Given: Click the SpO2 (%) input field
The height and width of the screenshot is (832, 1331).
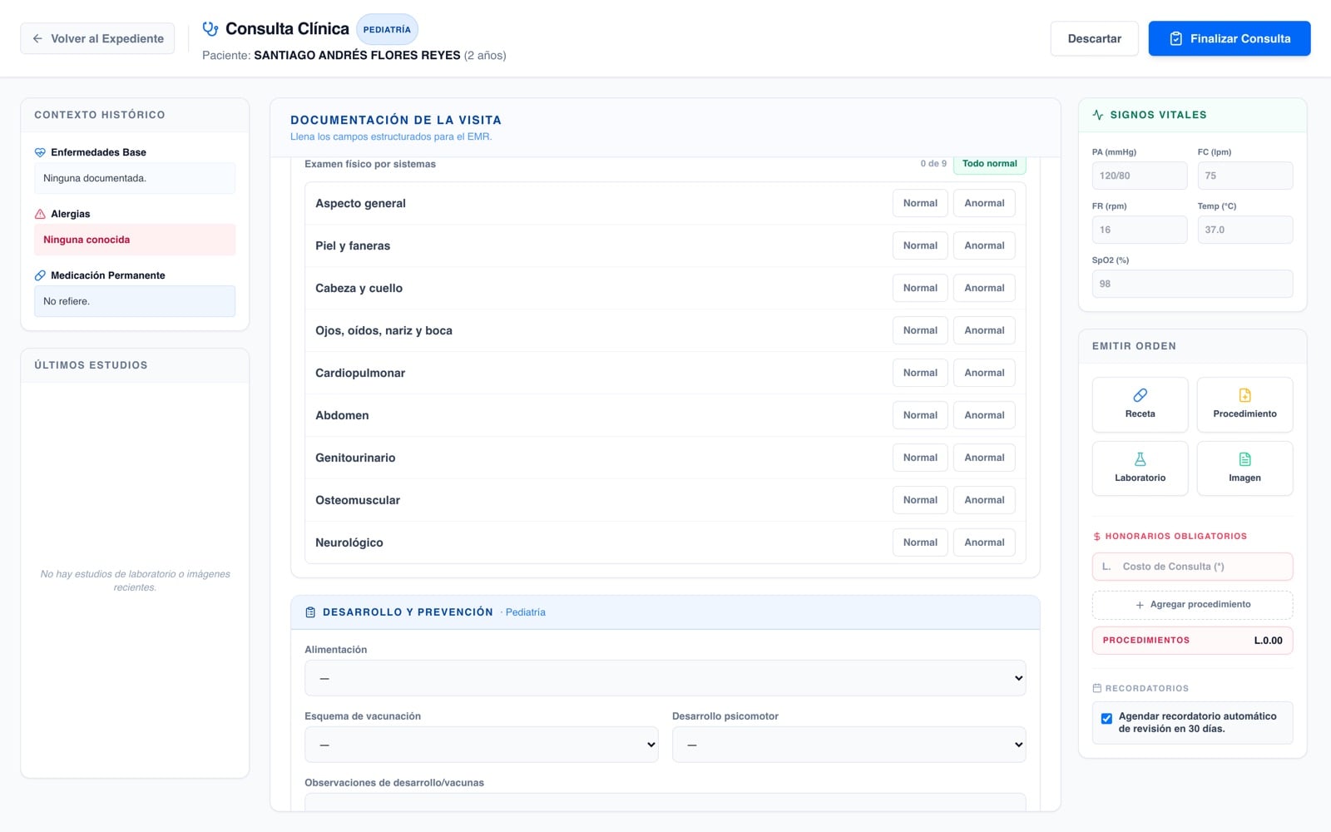Looking at the screenshot, I should (x=1192, y=284).
